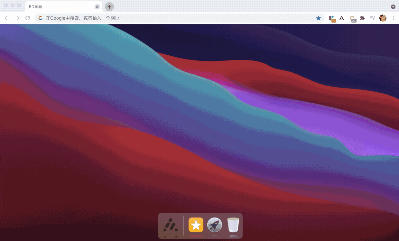
Task: Open the profile avatar menu
Action: 383,18
